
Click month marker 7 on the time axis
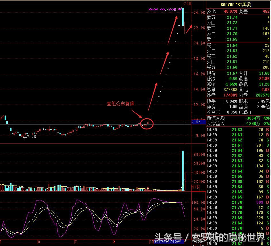click(76, 241)
